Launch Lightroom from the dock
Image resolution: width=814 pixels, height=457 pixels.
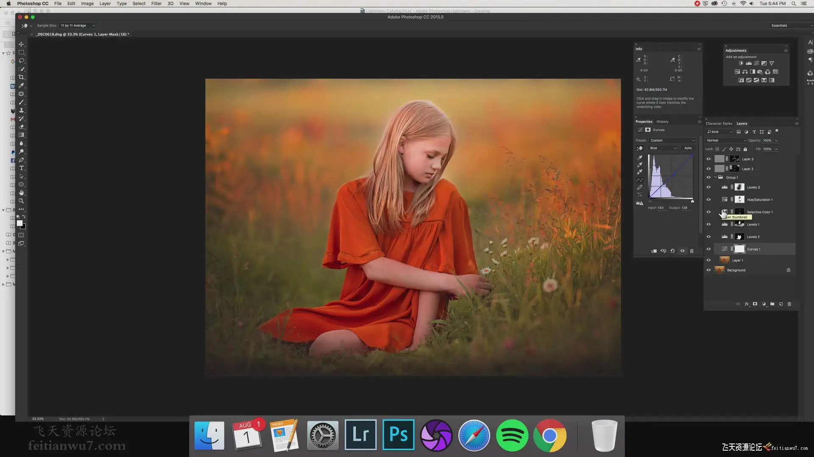[x=360, y=435]
